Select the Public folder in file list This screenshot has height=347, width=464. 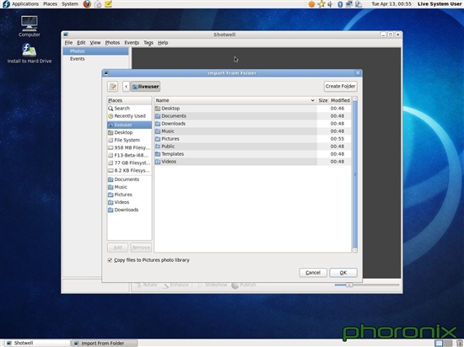click(x=253, y=147)
